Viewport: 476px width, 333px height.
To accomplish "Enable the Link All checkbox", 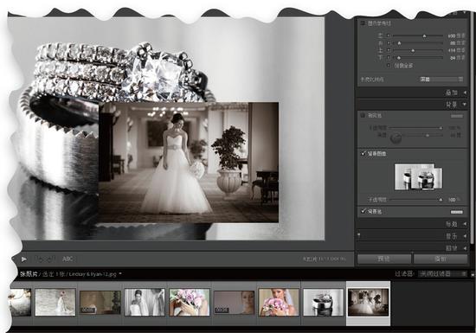I will click(x=389, y=65).
